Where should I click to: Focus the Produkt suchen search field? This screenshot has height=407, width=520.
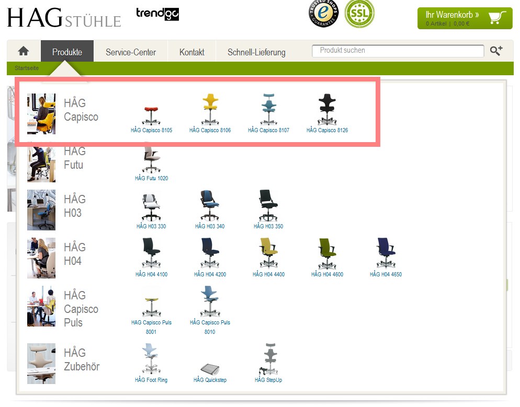point(398,51)
